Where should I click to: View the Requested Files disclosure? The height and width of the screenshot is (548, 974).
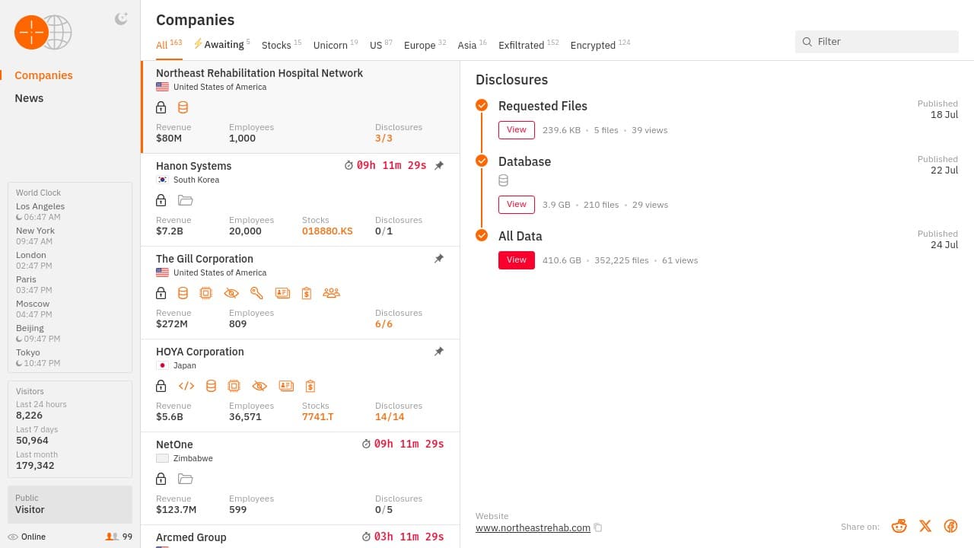517,130
